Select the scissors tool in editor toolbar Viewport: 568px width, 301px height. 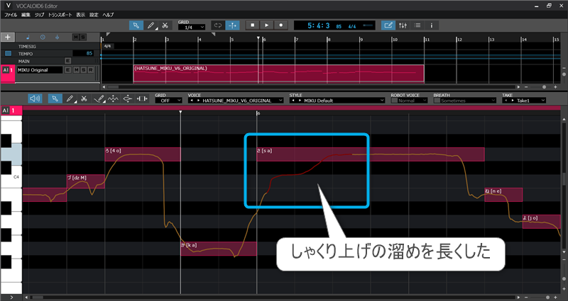tap(84, 98)
